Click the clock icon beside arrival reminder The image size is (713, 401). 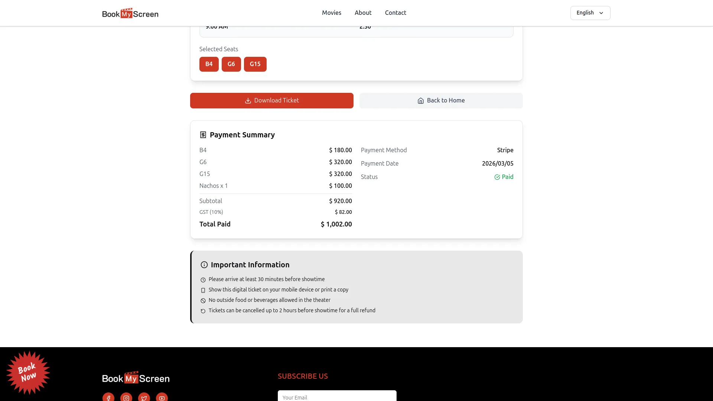[203, 280]
